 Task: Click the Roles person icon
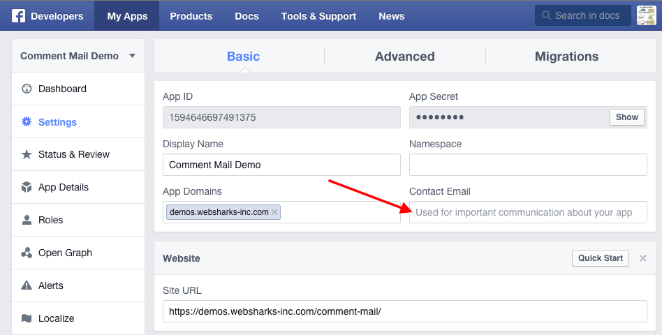tap(27, 220)
